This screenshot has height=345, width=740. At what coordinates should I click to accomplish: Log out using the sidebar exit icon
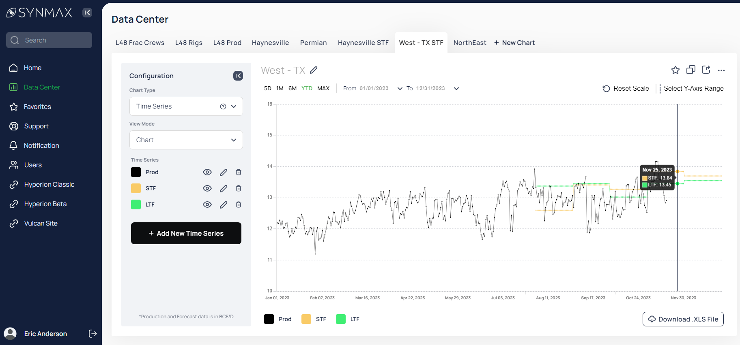click(x=92, y=334)
